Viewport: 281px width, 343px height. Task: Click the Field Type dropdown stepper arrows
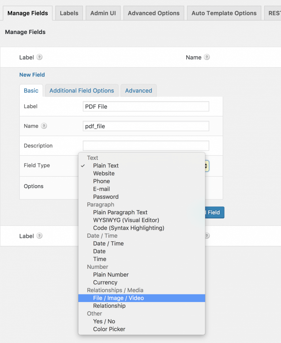click(205, 166)
